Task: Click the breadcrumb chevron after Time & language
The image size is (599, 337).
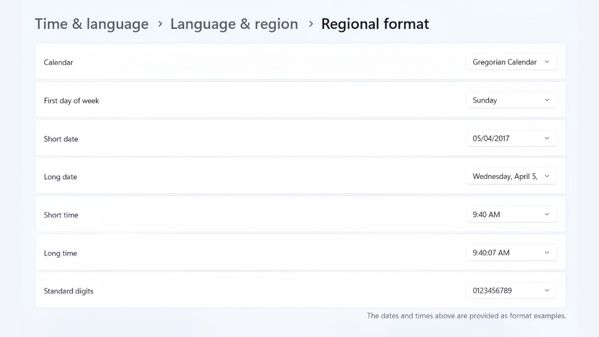Action: point(160,24)
